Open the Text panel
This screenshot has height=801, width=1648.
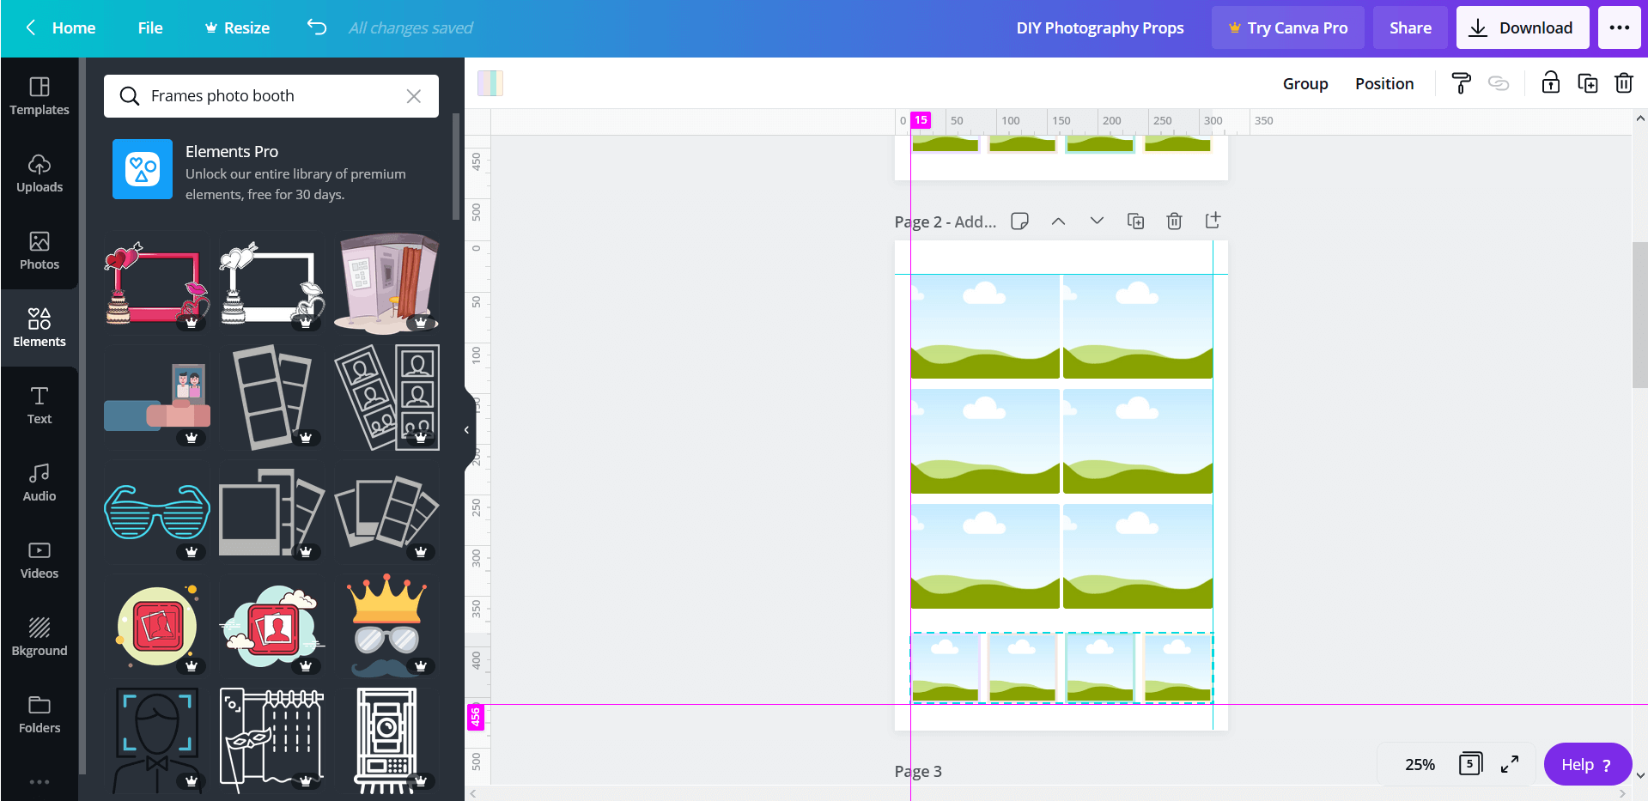(40, 405)
